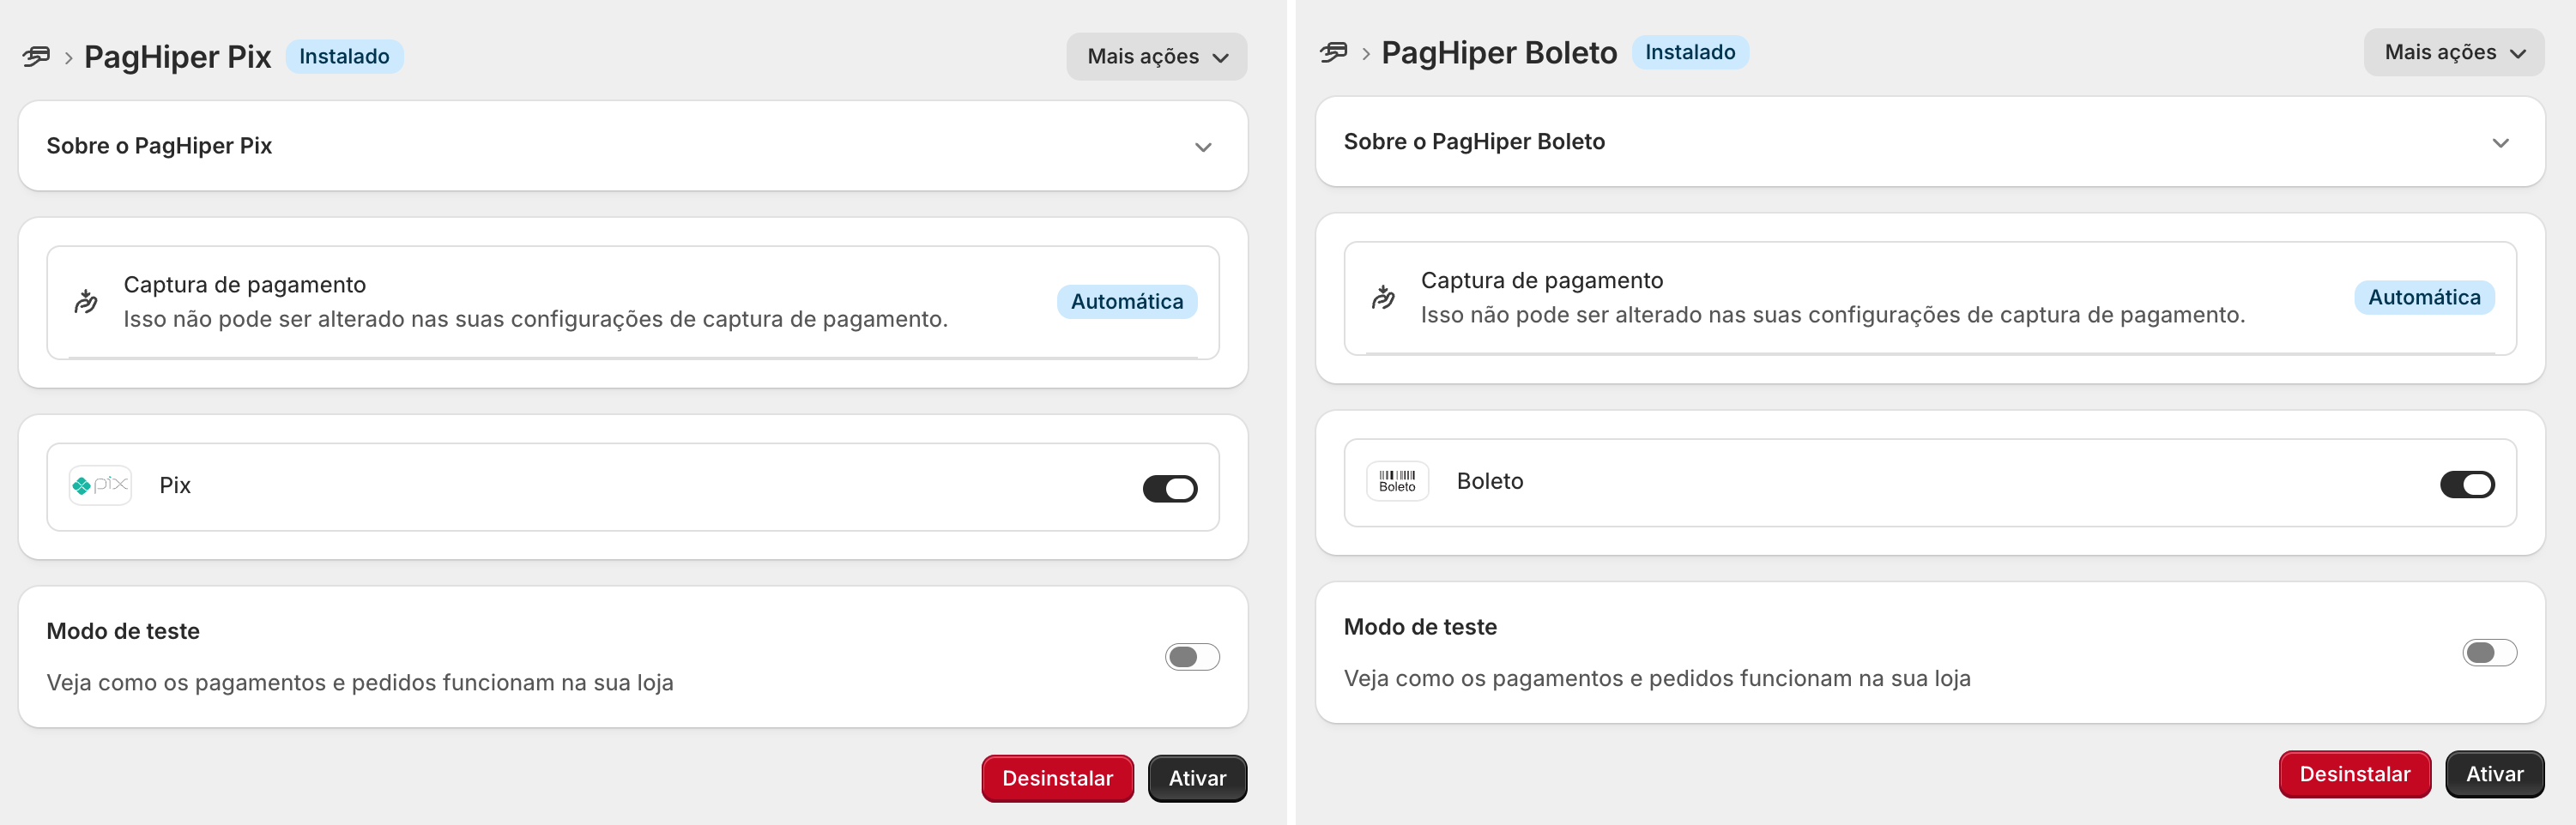This screenshot has height=825, width=2576.
Task: Click payment capture icon in Pix panel
Action: [x=86, y=301]
